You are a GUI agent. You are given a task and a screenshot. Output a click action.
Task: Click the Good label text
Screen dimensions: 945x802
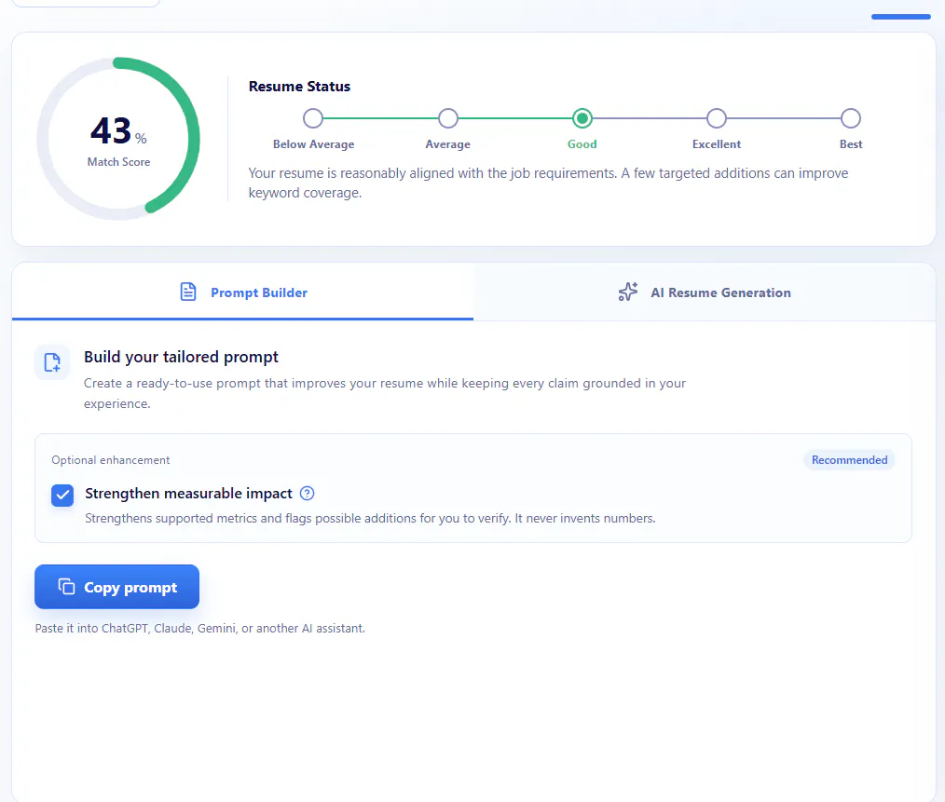tap(582, 144)
